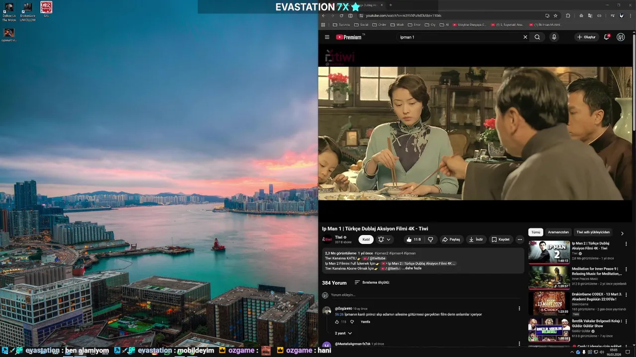Open the Work bookmarks folder
The height and width of the screenshot is (357, 636).
tap(397, 24)
